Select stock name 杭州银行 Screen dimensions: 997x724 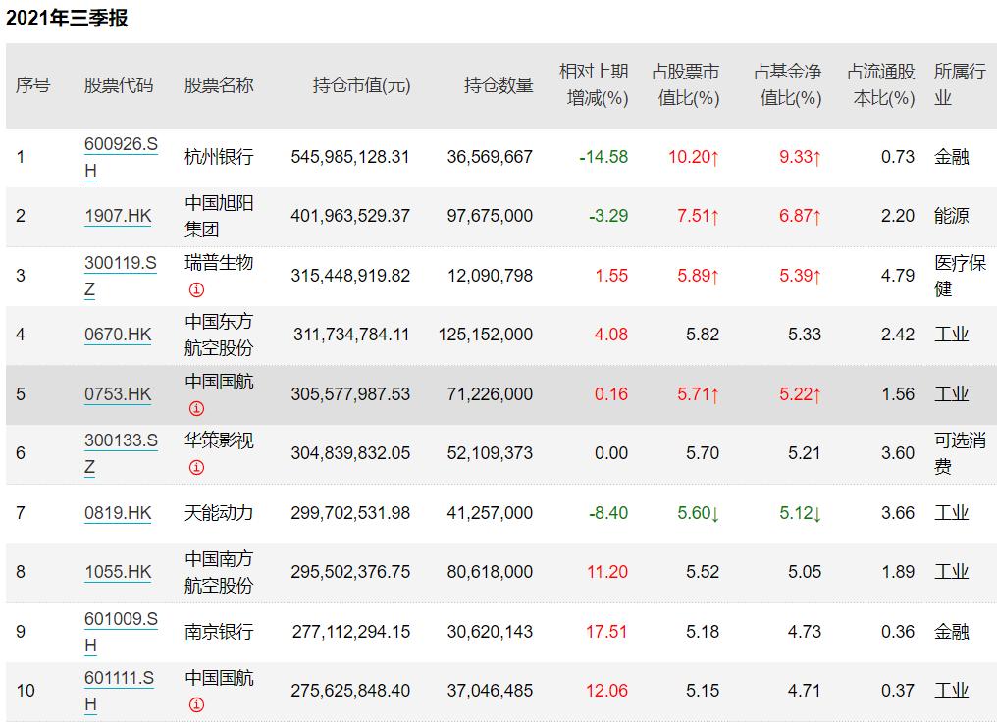click(219, 157)
